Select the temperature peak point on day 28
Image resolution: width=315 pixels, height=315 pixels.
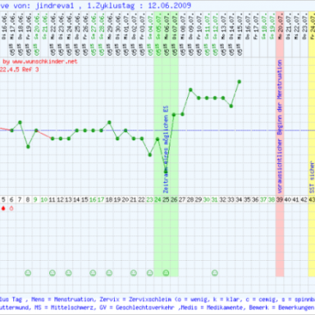click(190, 89)
